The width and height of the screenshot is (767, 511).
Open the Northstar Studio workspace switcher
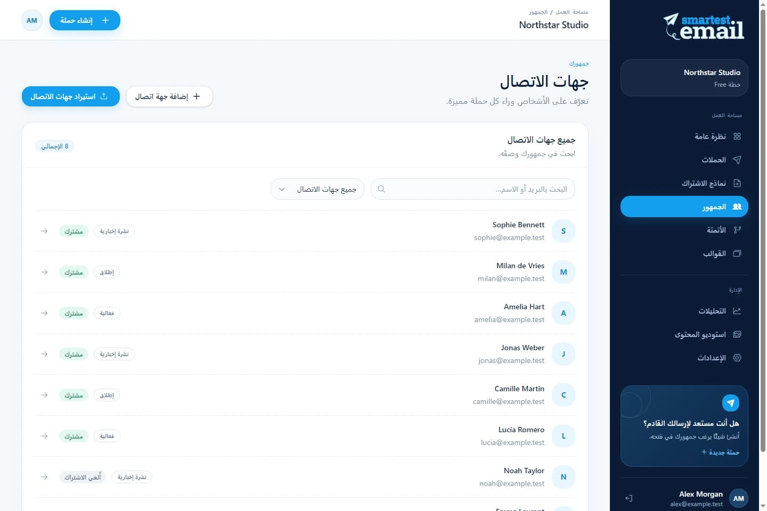[x=684, y=78]
